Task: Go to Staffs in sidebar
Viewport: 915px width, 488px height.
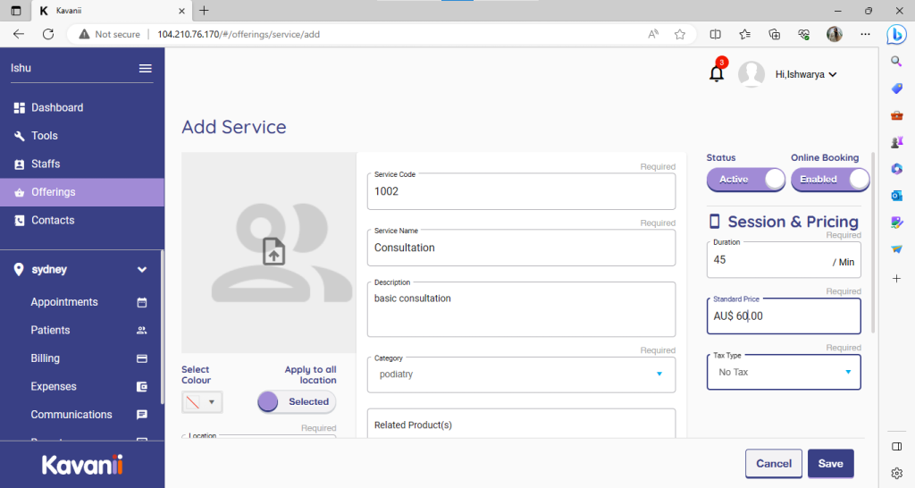Action: pyautogui.click(x=46, y=164)
